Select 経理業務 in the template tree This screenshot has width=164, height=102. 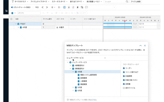click(84, 78)
